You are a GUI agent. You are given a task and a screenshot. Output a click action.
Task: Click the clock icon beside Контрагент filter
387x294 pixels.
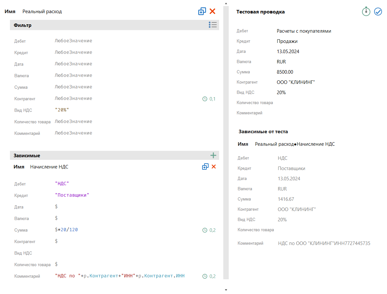click(x=205, y=99)
